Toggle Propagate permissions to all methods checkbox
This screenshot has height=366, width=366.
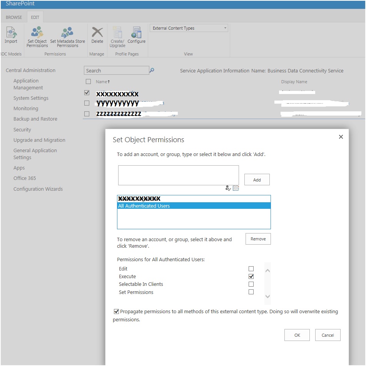click(x=116, y=311)
